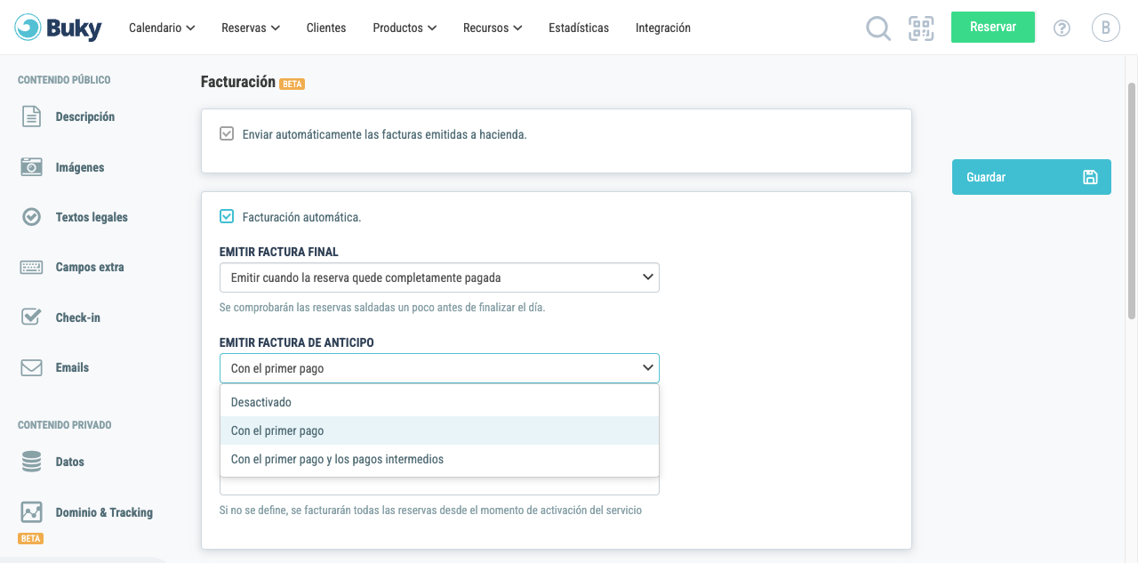This screenshot has width=1138, height=563.
Task: Go to Descripción section
Action: [84, 117]
